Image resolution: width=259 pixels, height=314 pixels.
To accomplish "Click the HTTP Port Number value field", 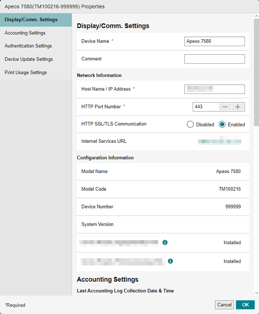I will (205, 107).
